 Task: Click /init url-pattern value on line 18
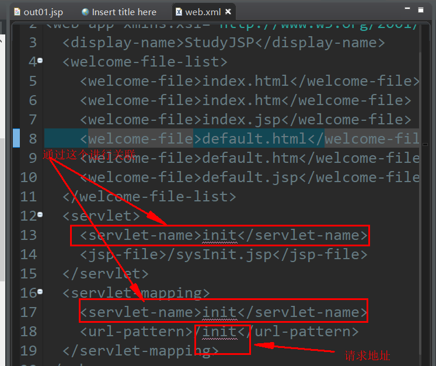coord(215,332)
